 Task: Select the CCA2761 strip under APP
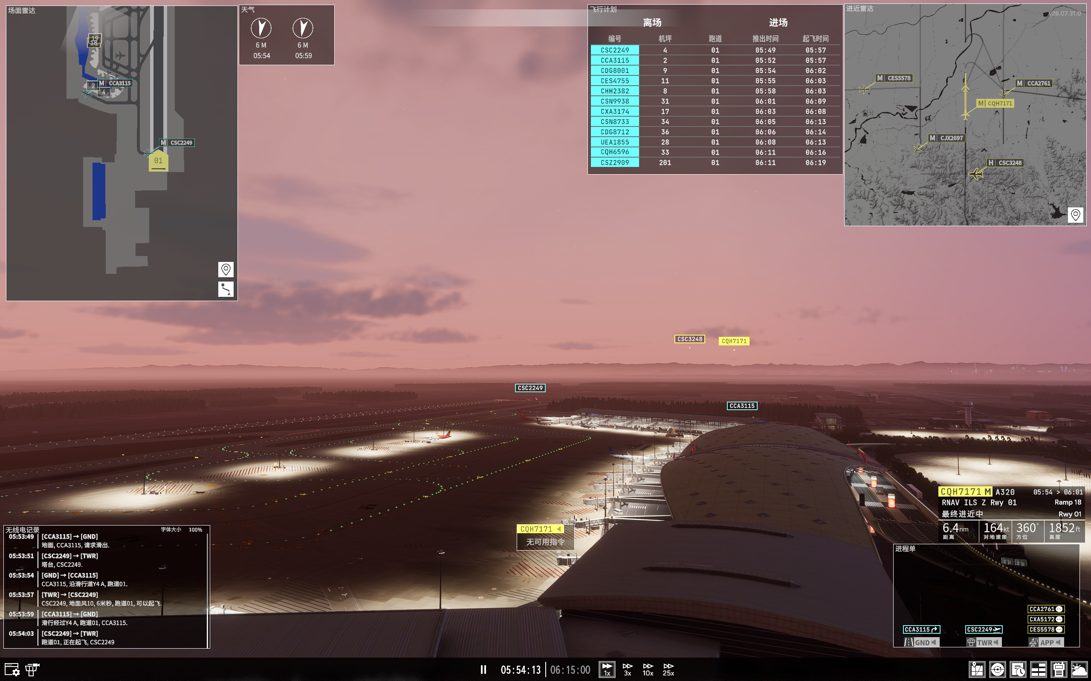point(1046,609)
